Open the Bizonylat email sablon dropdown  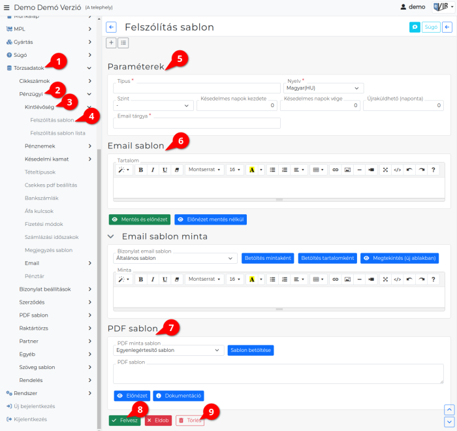[176, 259]
